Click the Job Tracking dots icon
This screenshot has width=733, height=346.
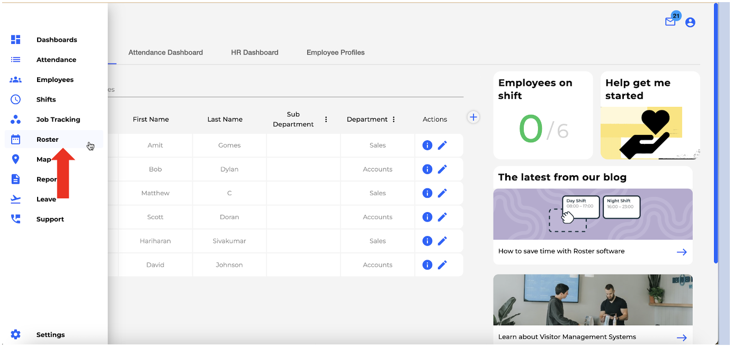(x=16, y=120)
